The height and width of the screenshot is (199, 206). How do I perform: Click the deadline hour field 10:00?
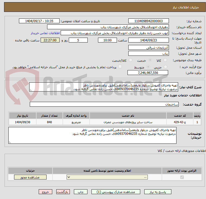point(107,40)
